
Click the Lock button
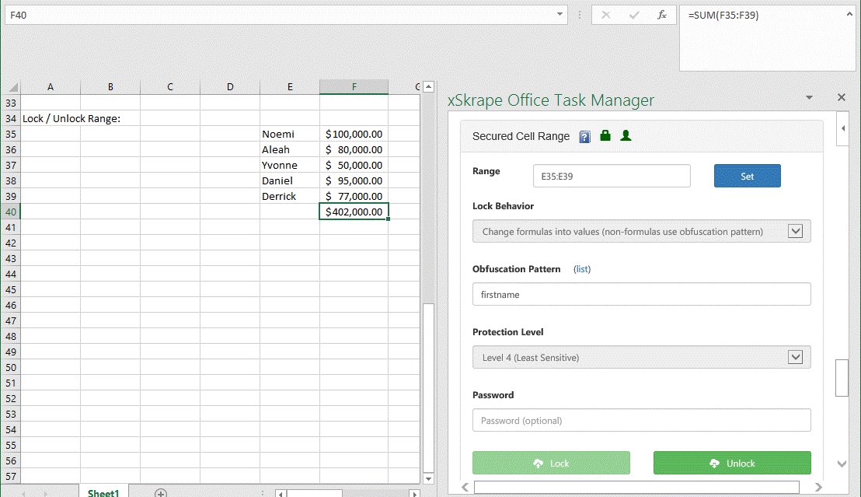coord(551,463)
